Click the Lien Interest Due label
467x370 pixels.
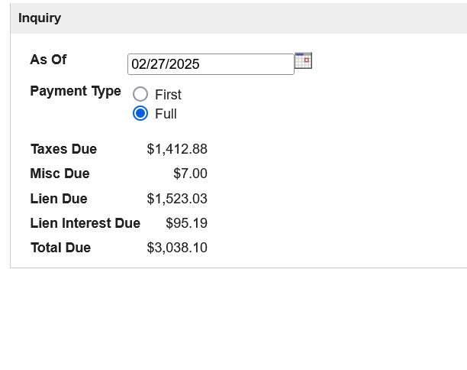(85, 223)
